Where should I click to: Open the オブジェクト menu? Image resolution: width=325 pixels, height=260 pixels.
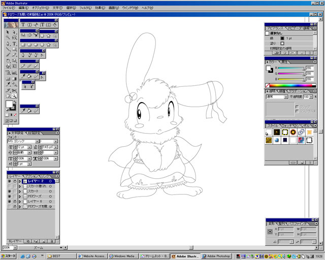(x=41, y=8)
